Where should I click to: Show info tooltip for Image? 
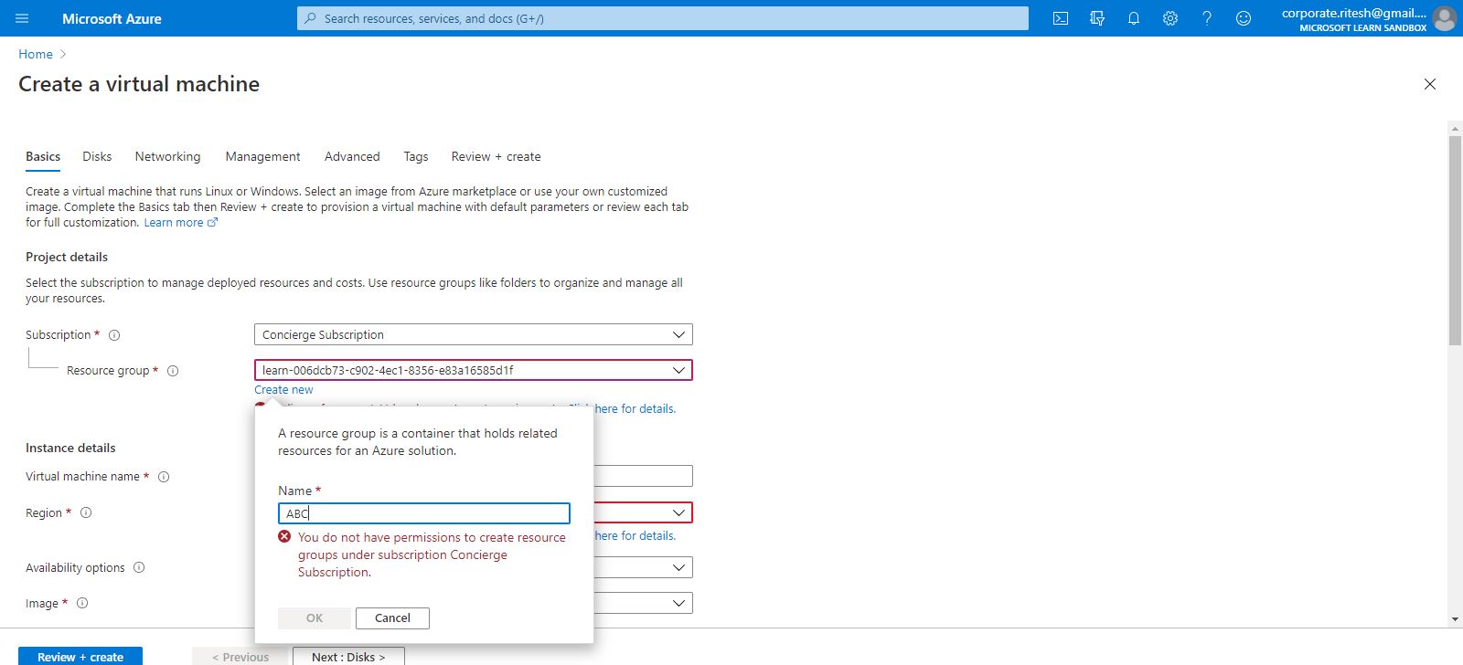pos(82,603)
